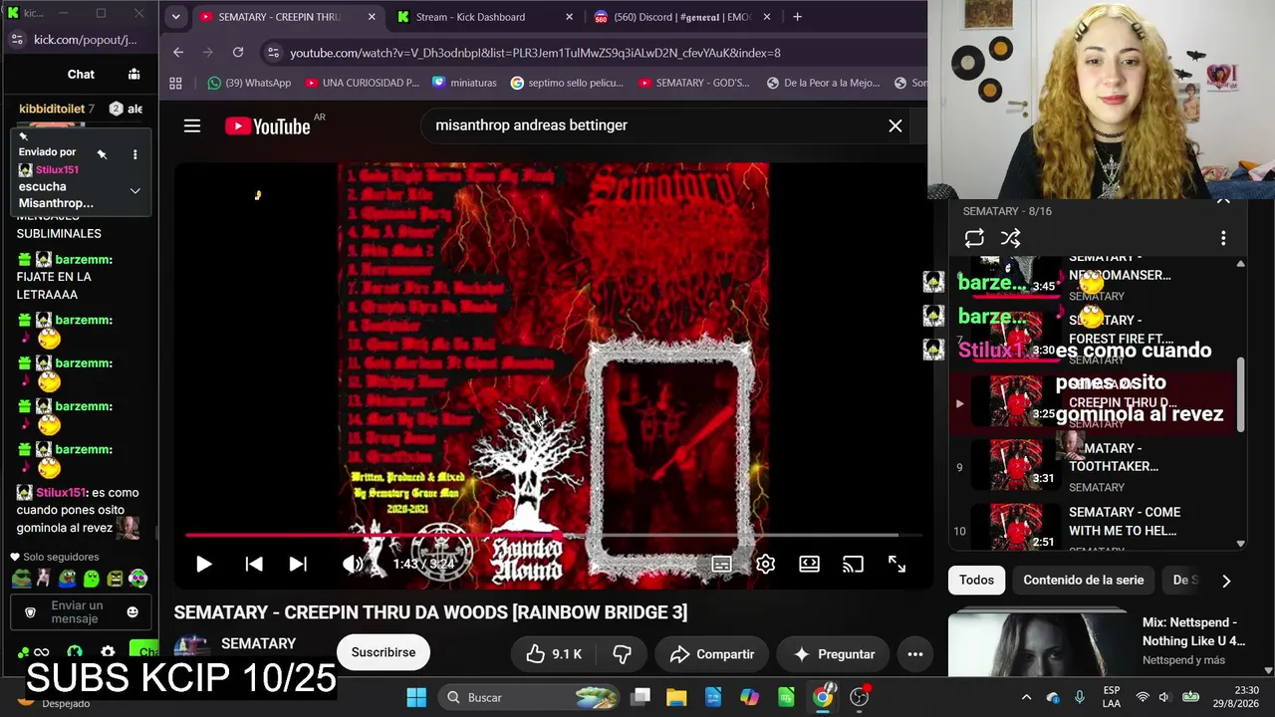The width and height of the screenshot is (1275, 717).
Task: Toggle playlist shuffle
Action: pos(1010,238)
